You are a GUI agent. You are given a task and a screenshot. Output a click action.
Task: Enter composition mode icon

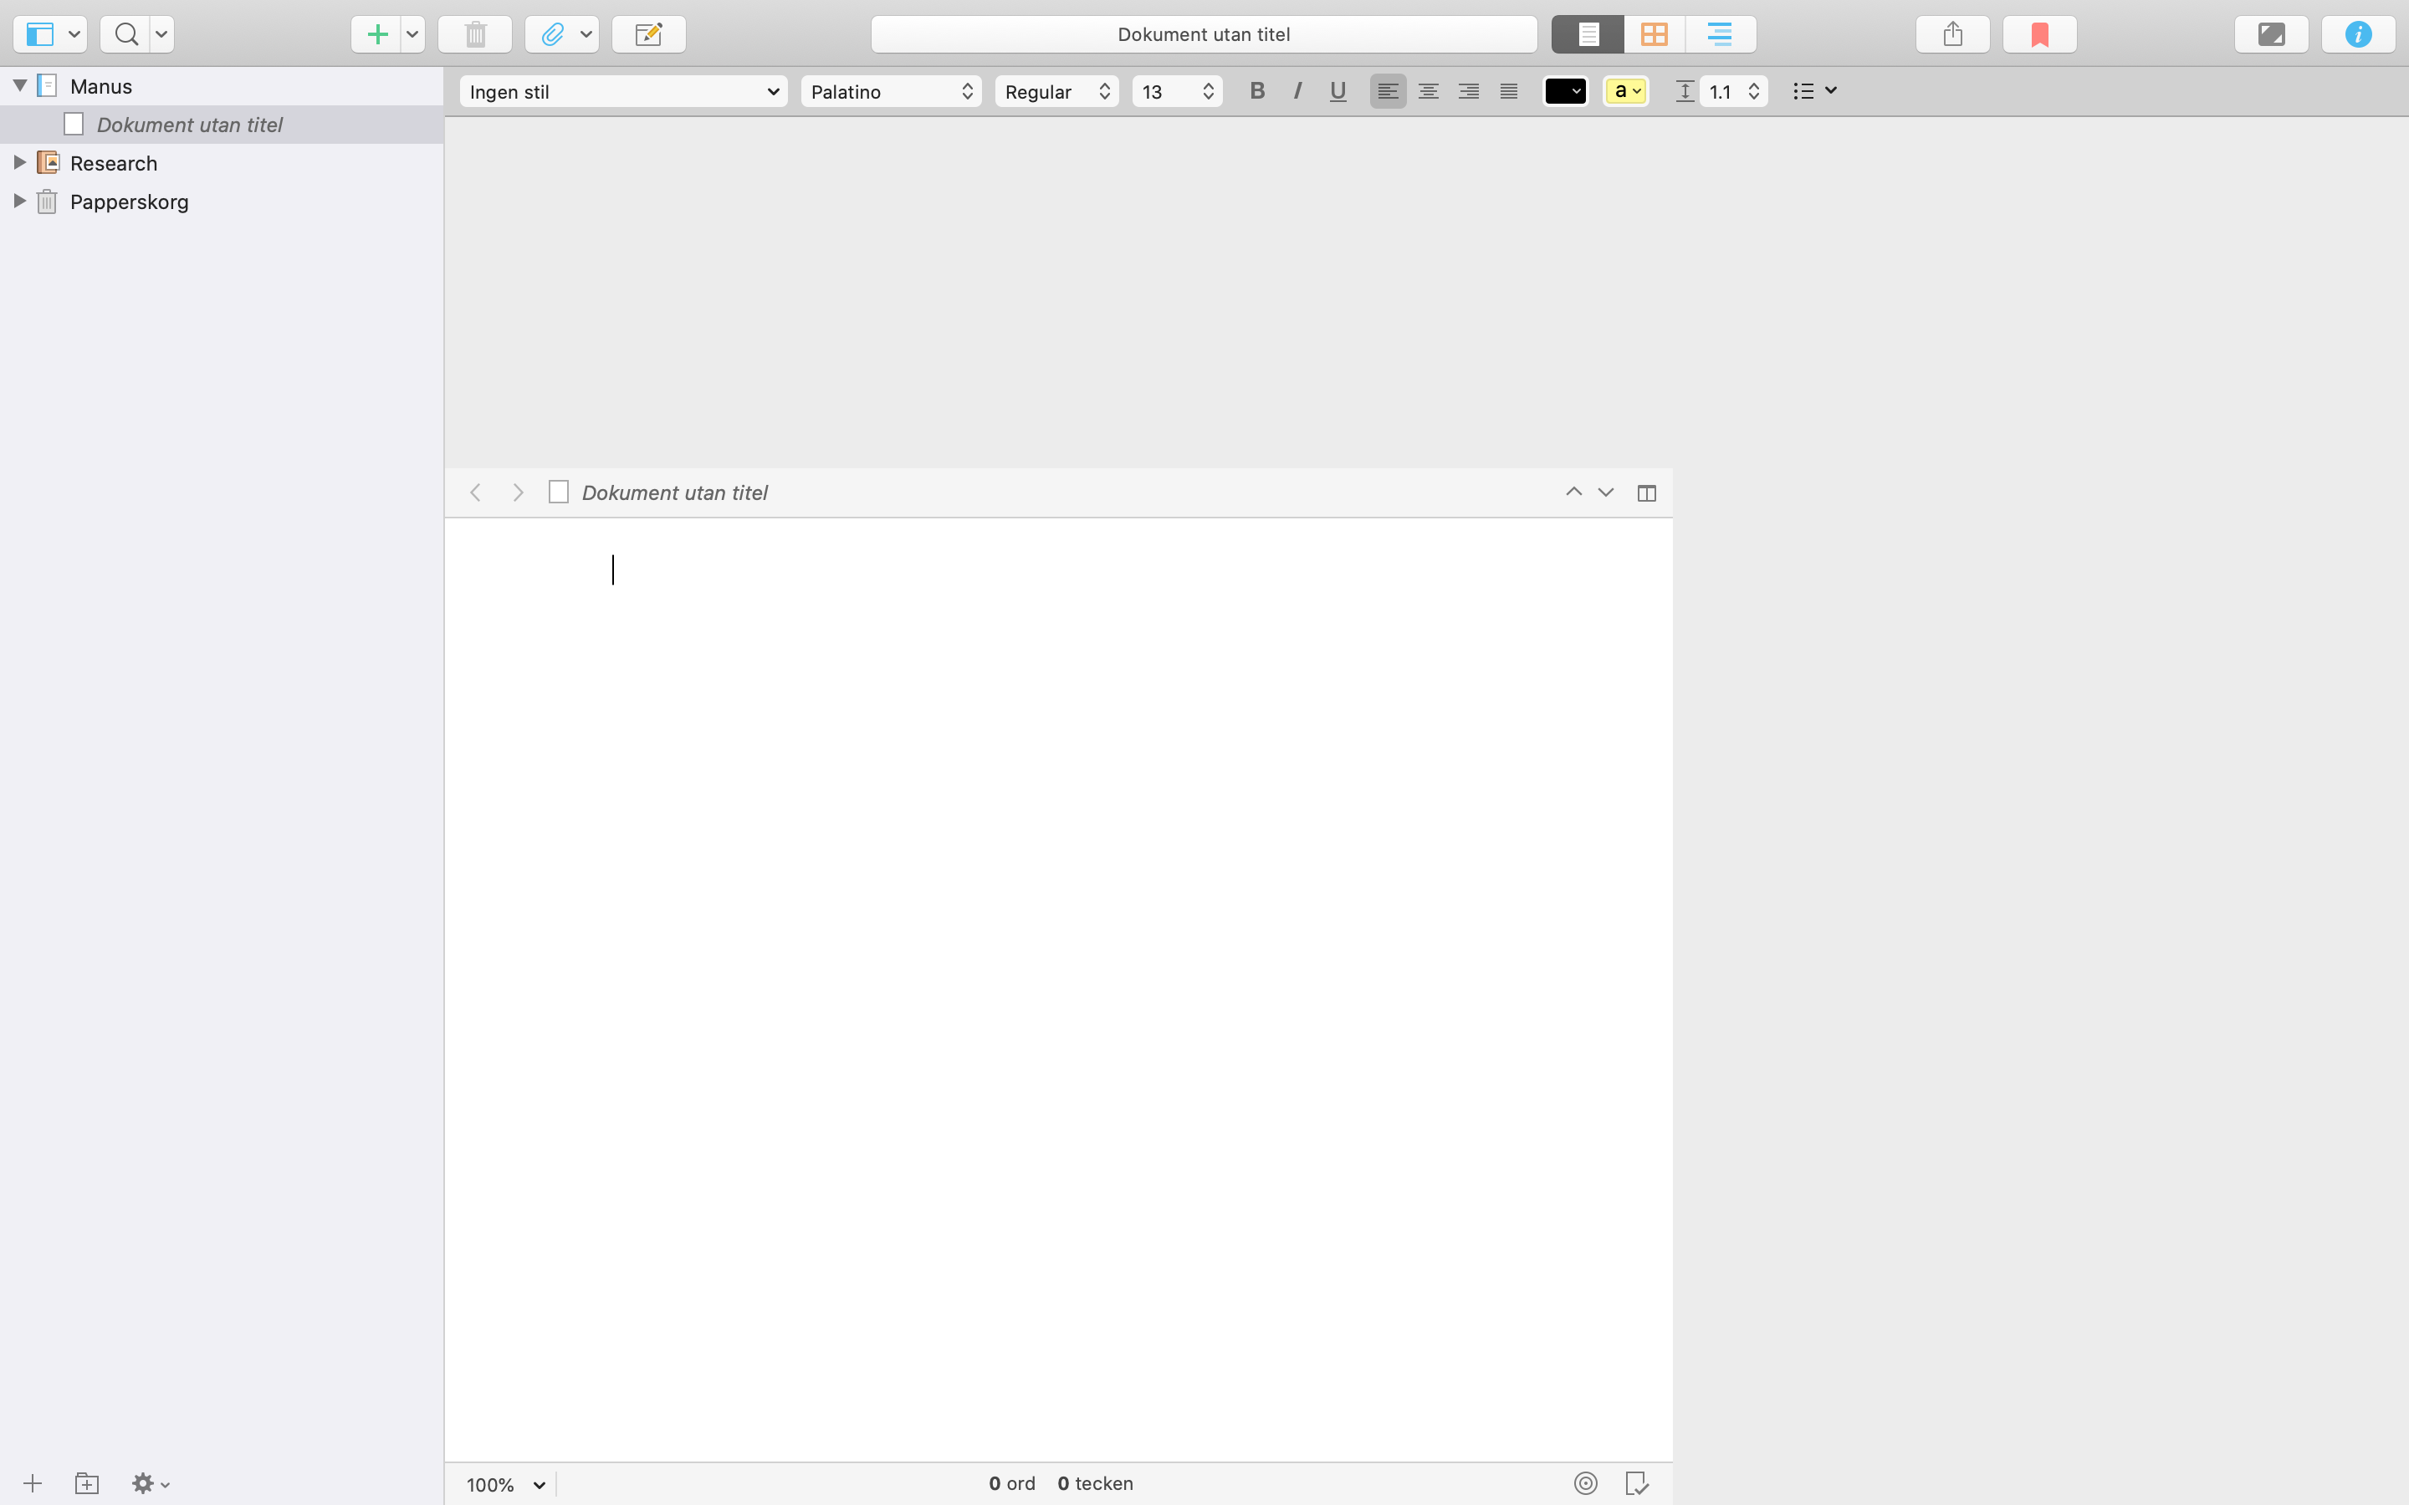click(x=2271, y=33)
